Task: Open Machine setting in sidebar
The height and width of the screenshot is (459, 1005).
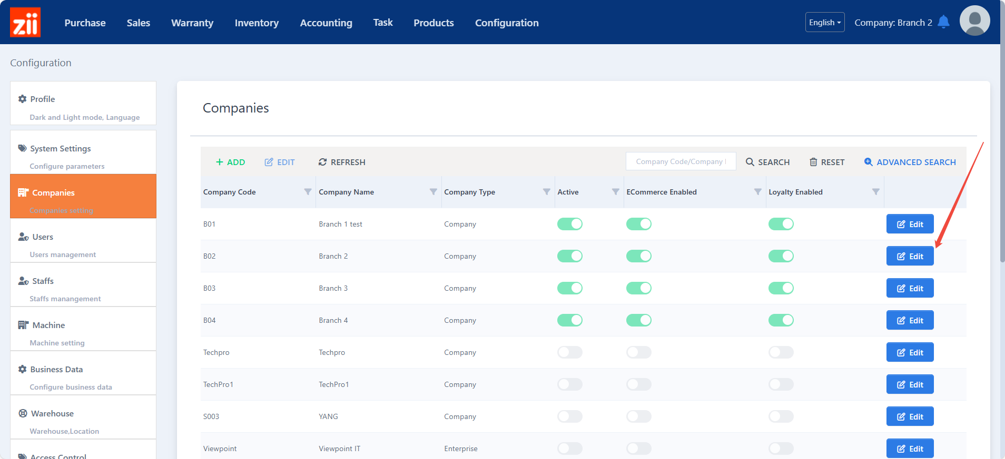Action: 83,329
